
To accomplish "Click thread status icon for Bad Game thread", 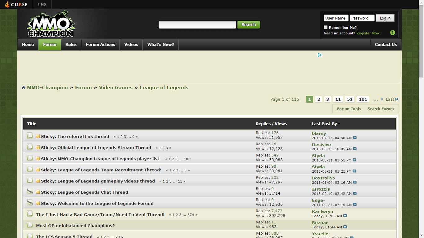I will click(30, 214).
